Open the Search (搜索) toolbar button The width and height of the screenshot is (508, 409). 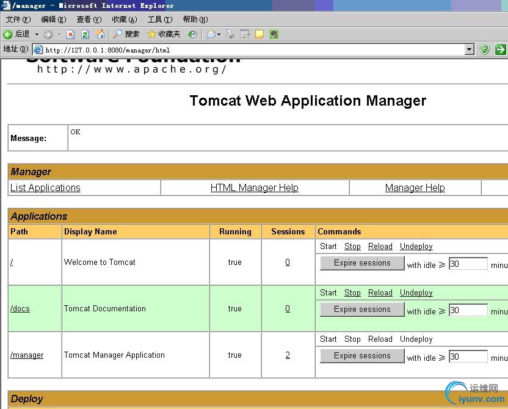tap(126, 34)
